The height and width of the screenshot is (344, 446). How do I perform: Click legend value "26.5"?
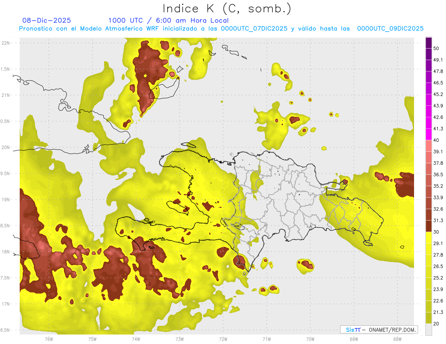point(438,266)
